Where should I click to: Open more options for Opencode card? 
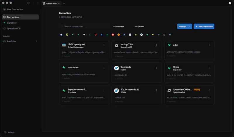tap(156, 68)
